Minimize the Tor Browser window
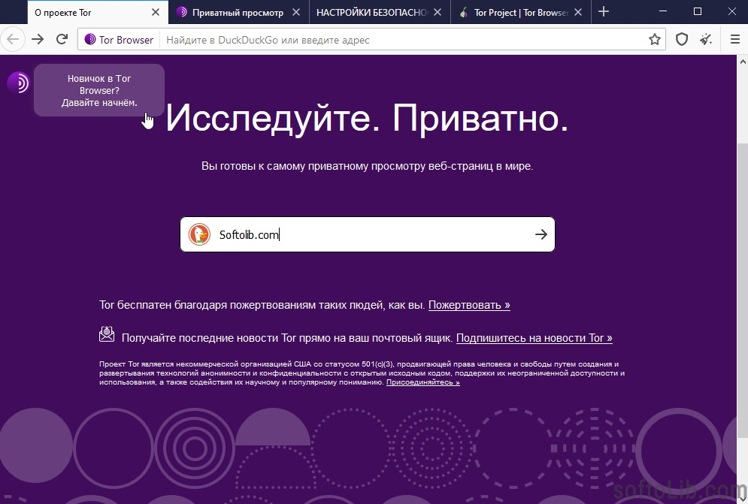The width and height of the screenshot is (748, 504). click(x=662, y=11)
